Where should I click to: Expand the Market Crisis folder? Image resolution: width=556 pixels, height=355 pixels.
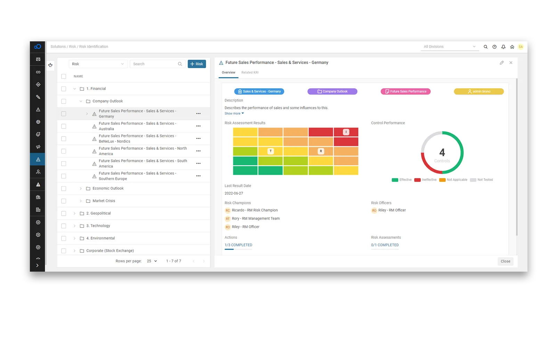81,201
